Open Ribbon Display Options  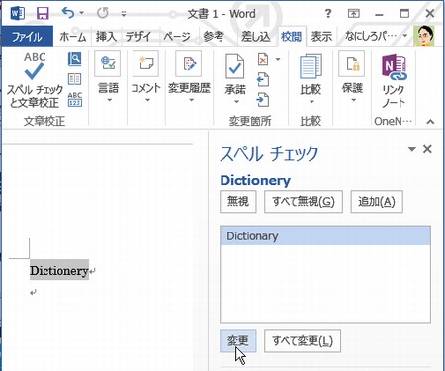tap(354, 14)
